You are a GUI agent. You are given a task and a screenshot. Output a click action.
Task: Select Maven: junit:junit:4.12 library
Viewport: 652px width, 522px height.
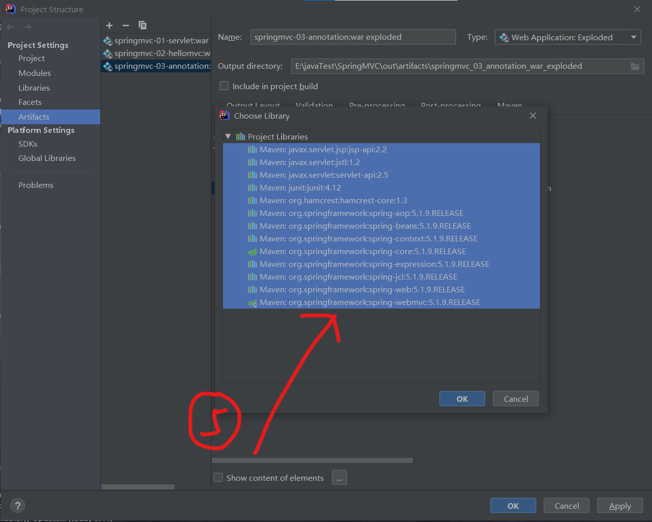[381, 188]
